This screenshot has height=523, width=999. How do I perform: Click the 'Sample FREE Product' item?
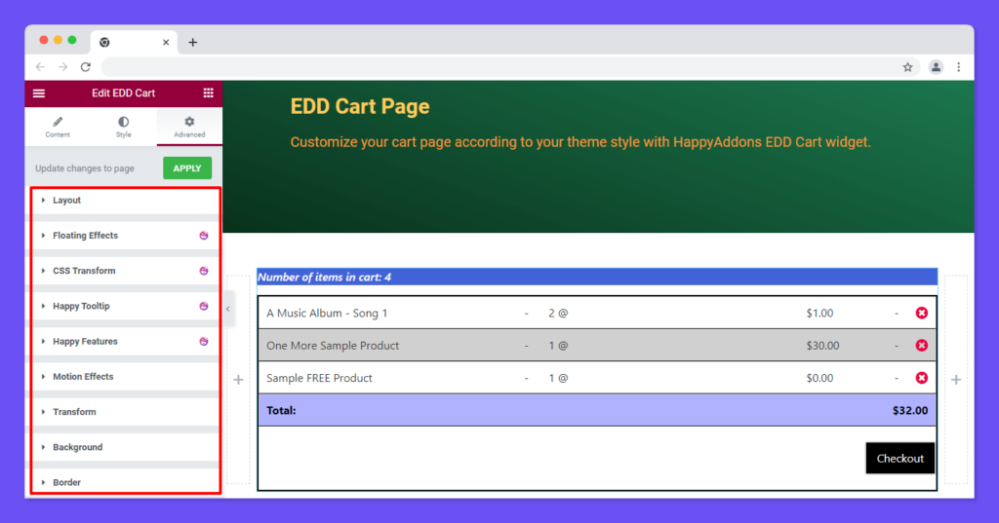pyautogui.click(x=319, y=378)
